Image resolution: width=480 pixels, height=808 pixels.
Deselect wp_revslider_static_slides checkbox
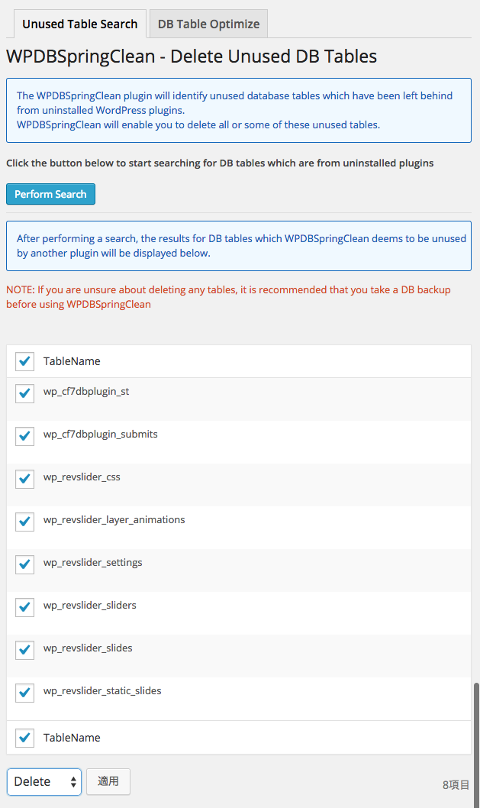click(x=24, y=693)
